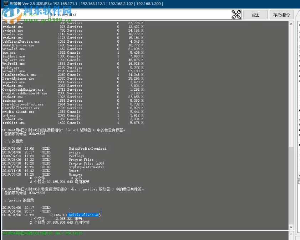Image resolution: width=300 pixels, height=240 pixels.
Task: Click the 74,348 K memory value
Action: pyautogui.click(x=136, y=75)
